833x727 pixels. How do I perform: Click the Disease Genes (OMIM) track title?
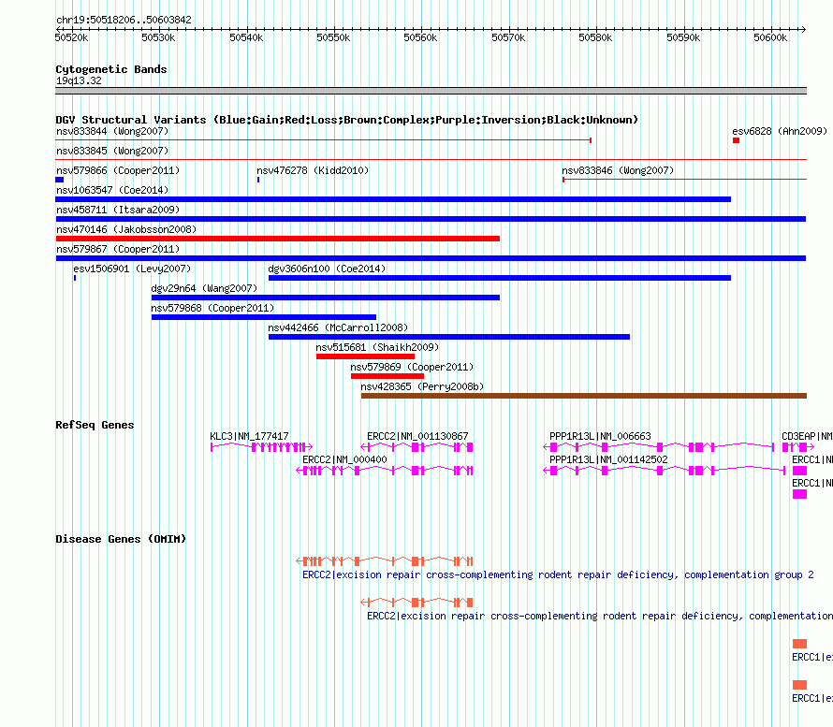(x=121, y=539)
